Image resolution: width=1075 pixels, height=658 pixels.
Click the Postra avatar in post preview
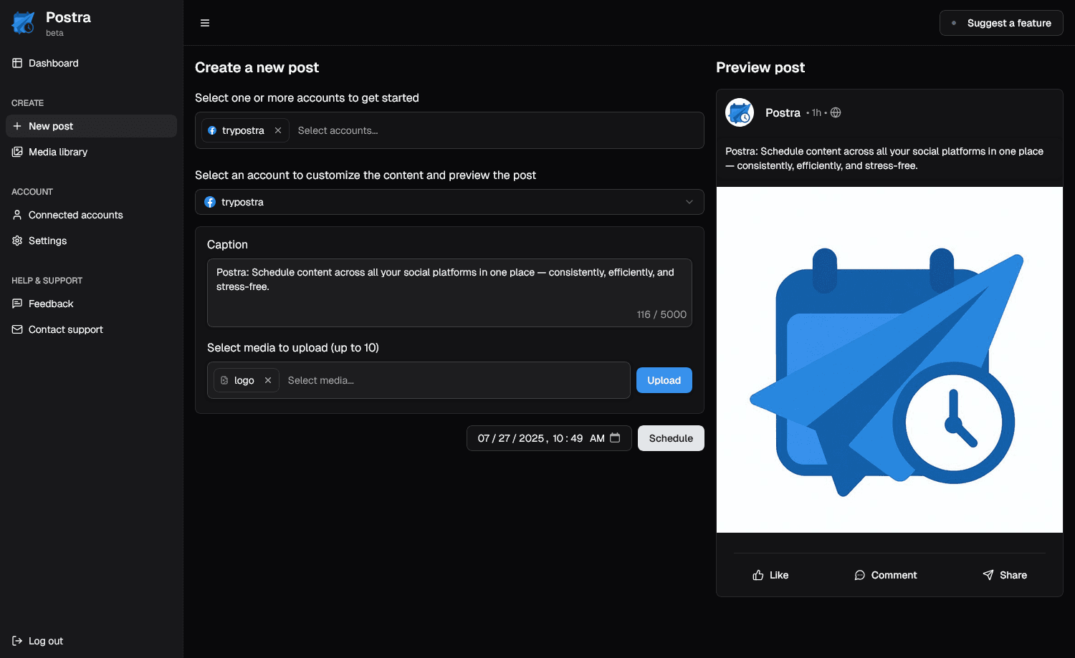(740, 112)
